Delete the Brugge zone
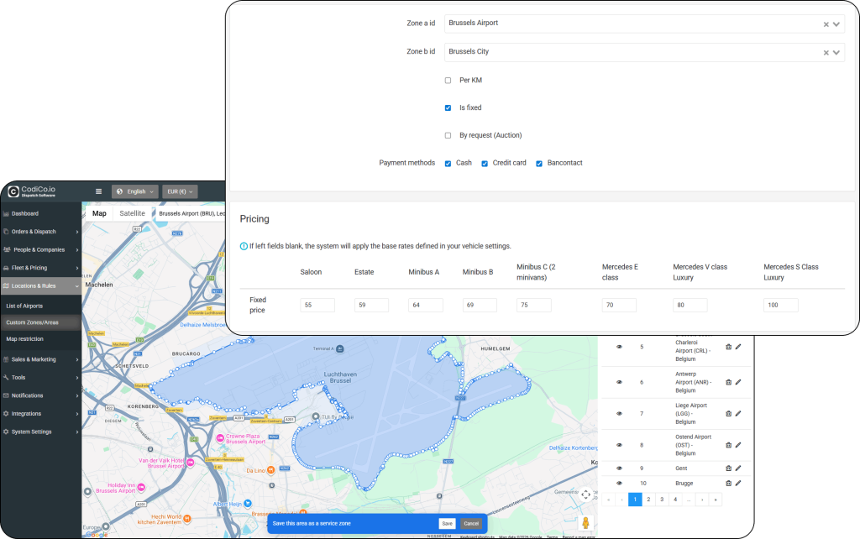Screen dimensions: 860x539 [x=728, y=483]
